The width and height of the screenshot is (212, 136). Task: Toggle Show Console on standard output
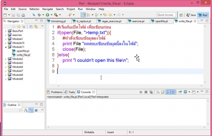[x=168, y=92]
